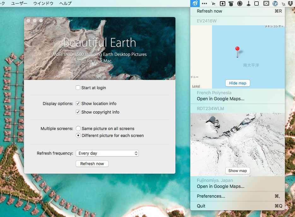Open the Refresh frequency dropdown
The width and height of the screenshot is (295, 217).
(107, 153)
